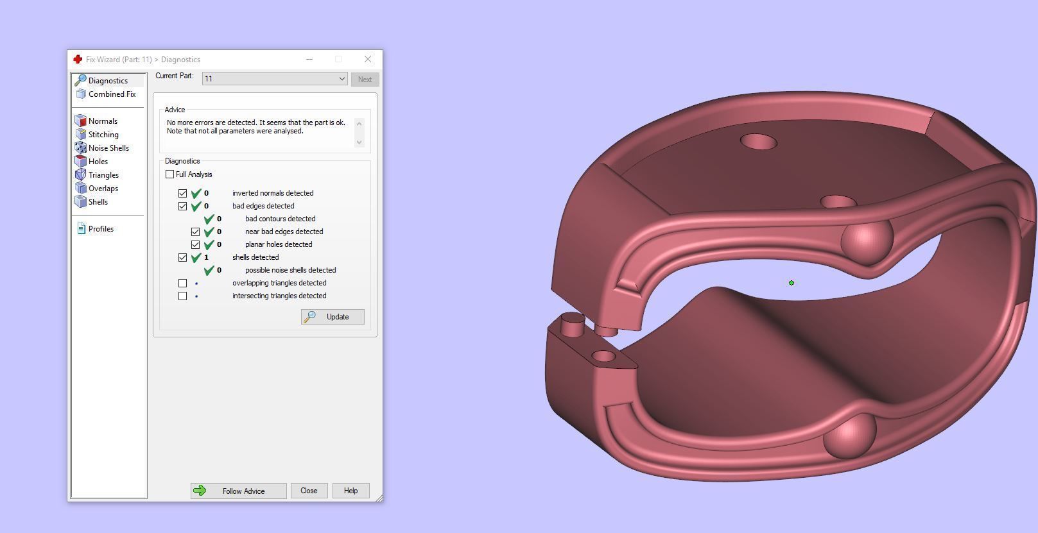Image resolution: width=1038 pixels, height=533 pixels.
Task: Click the Follow Advice button
Action: pos(238,491)
